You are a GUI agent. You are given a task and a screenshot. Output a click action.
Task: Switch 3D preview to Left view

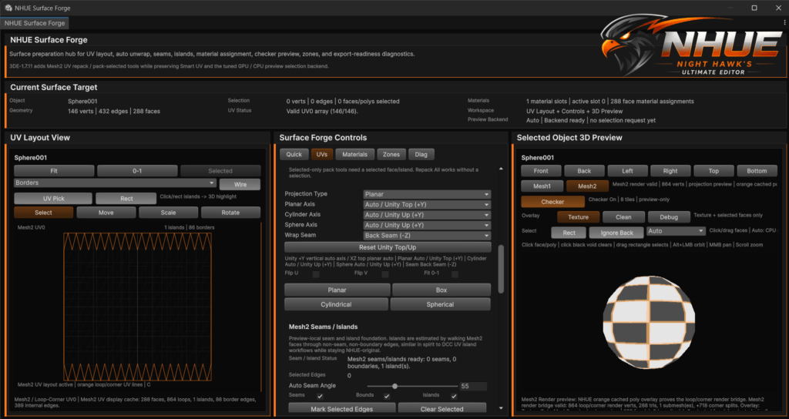[627, 171]
